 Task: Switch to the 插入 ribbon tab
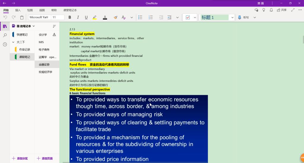18,10
